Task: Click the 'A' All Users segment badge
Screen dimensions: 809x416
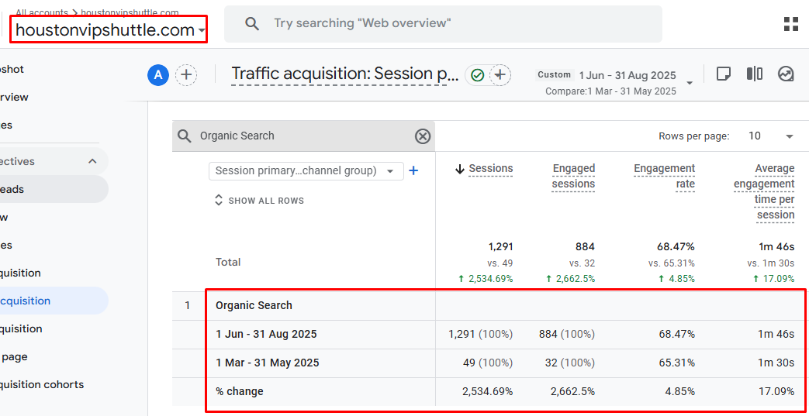Action: 158,75
